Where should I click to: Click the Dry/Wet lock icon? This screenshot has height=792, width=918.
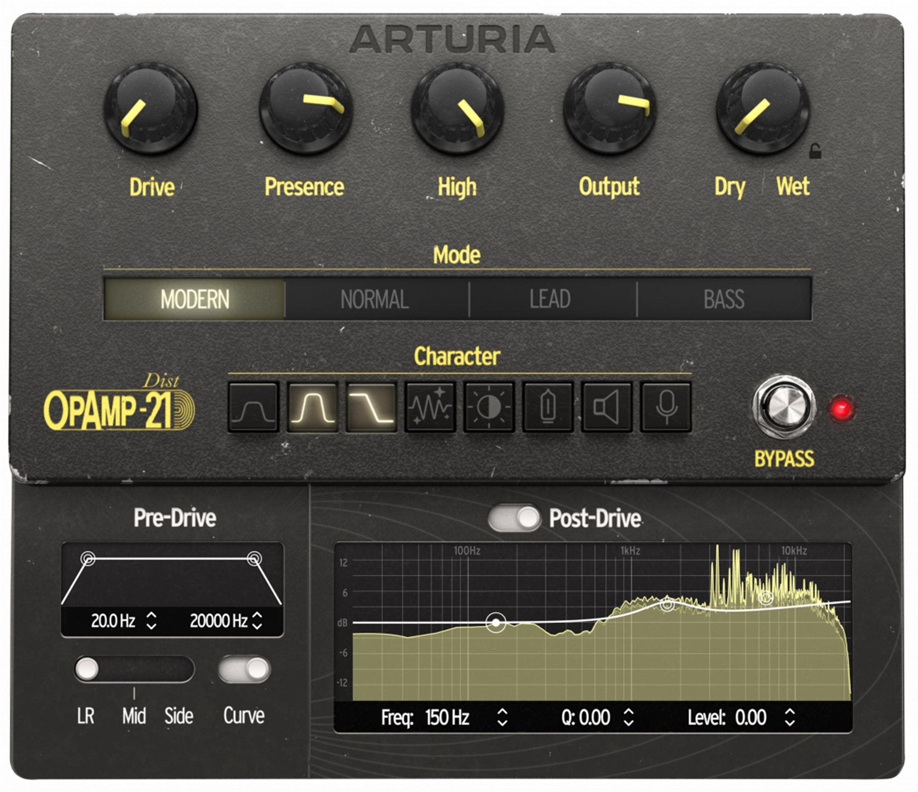(x=815, y=151)
